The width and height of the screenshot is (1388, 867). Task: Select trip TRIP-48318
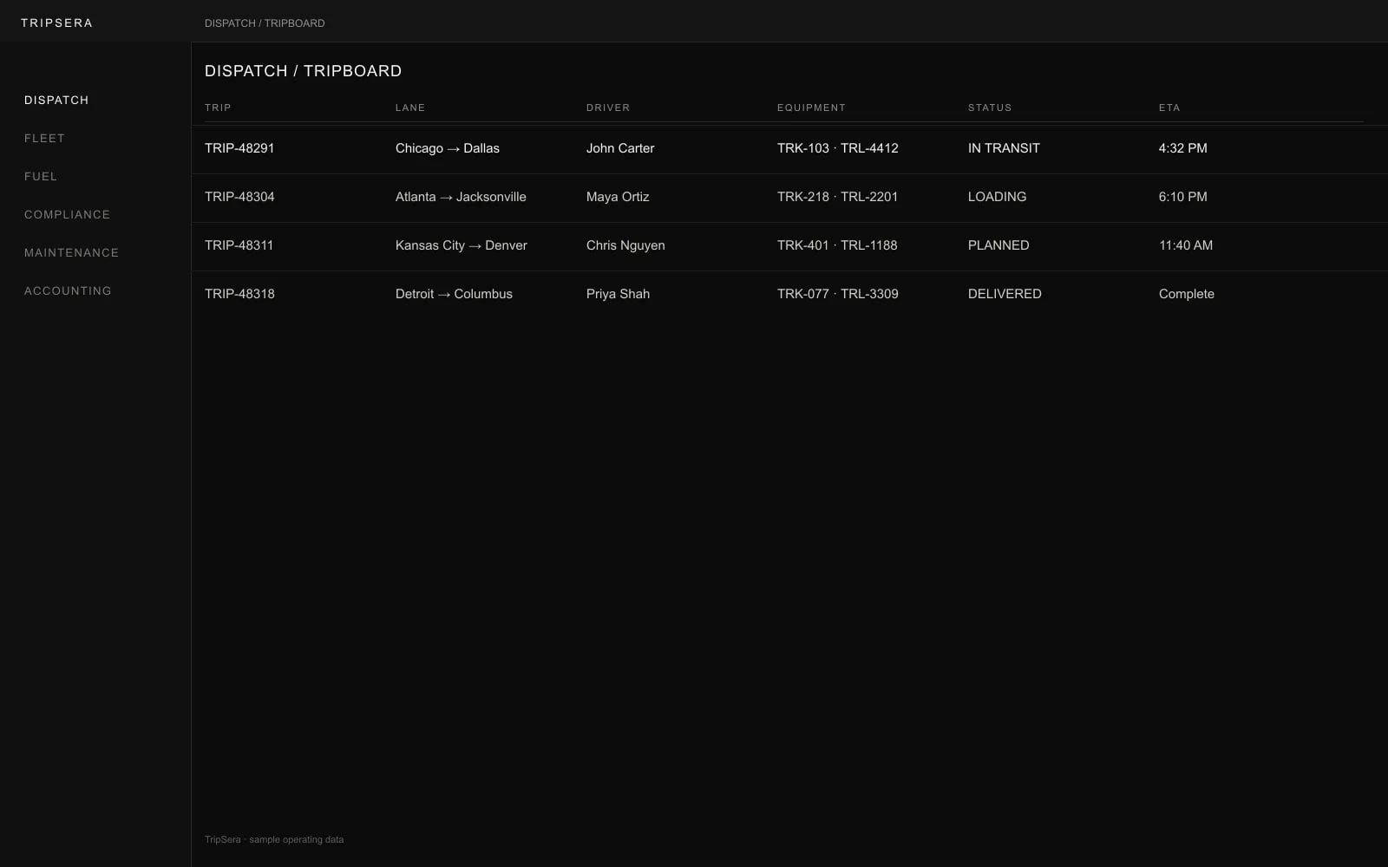tap(239, 294)
